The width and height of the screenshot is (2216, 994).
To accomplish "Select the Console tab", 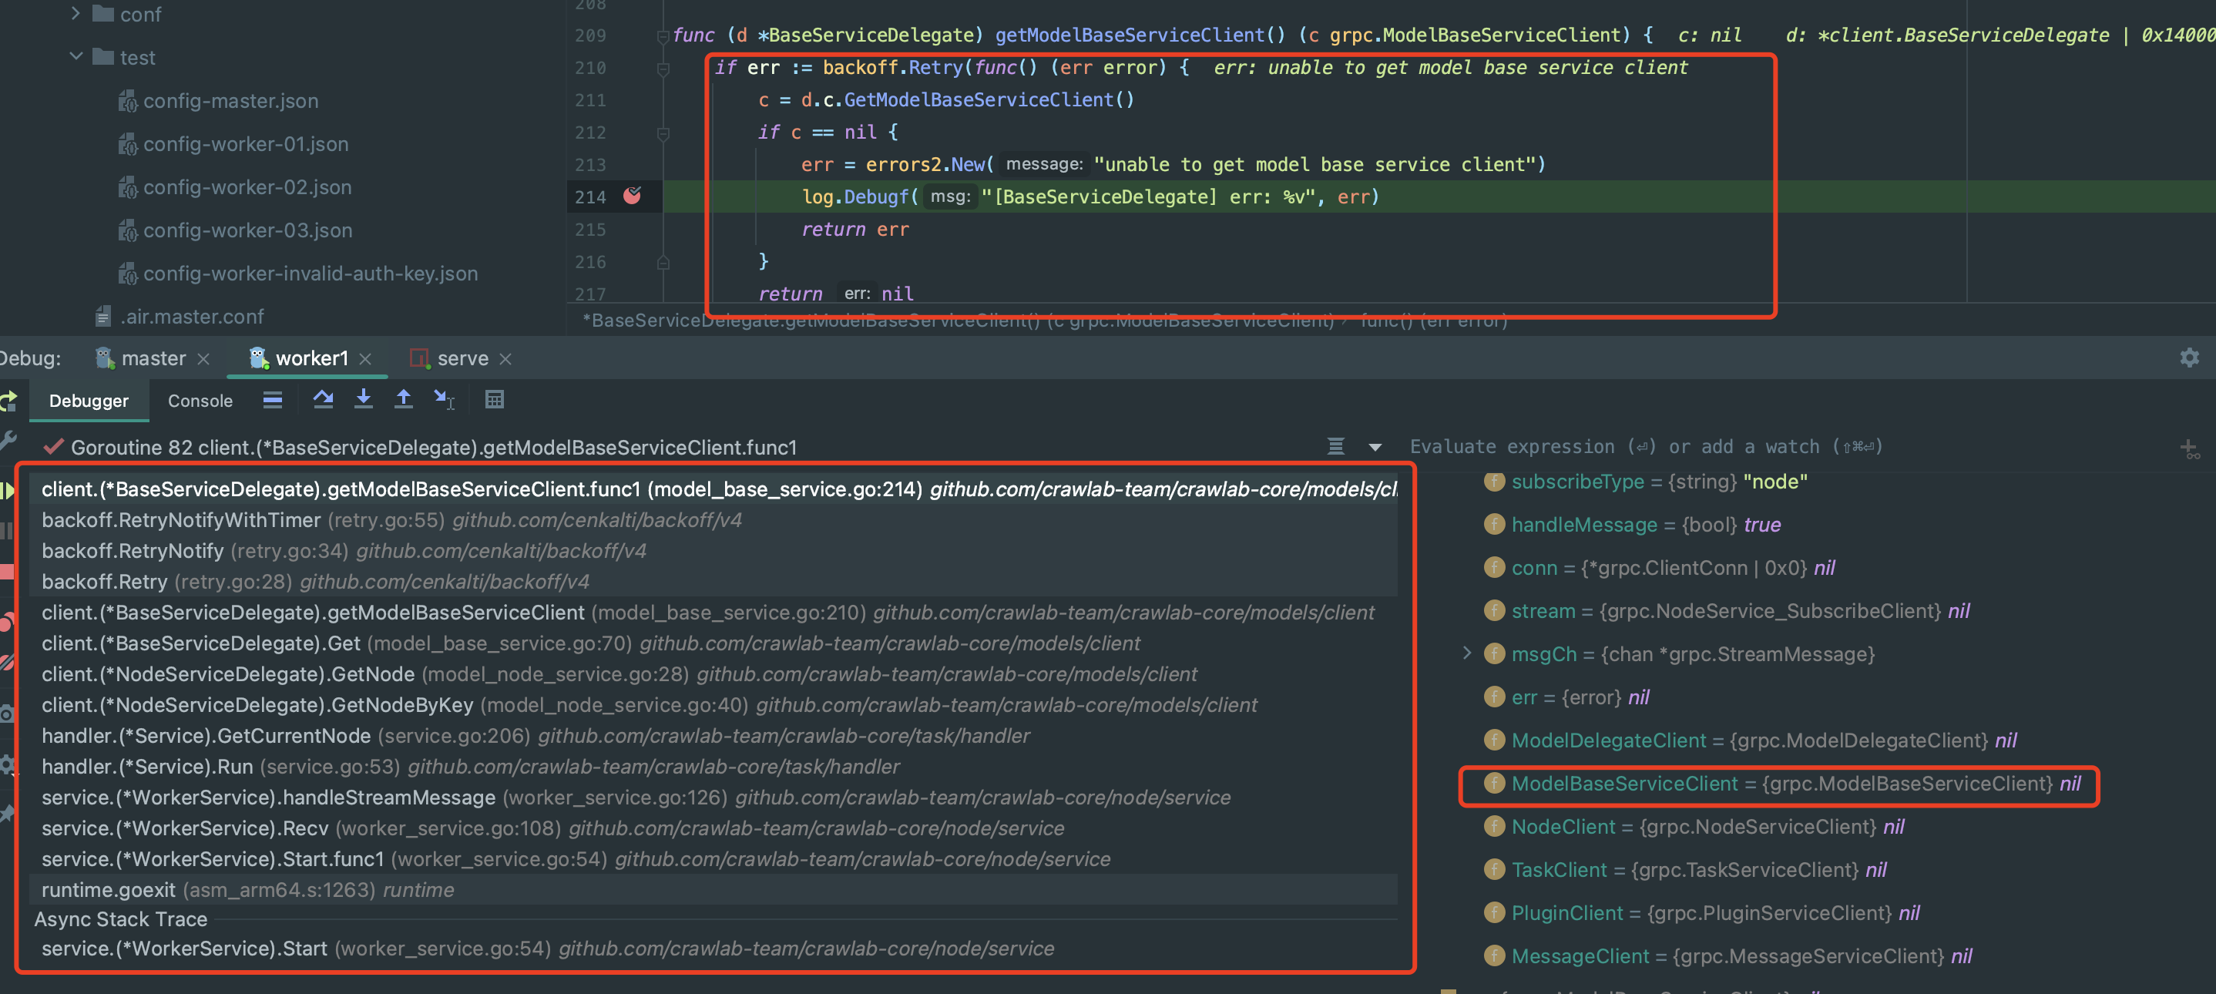I will click(200, 401).
